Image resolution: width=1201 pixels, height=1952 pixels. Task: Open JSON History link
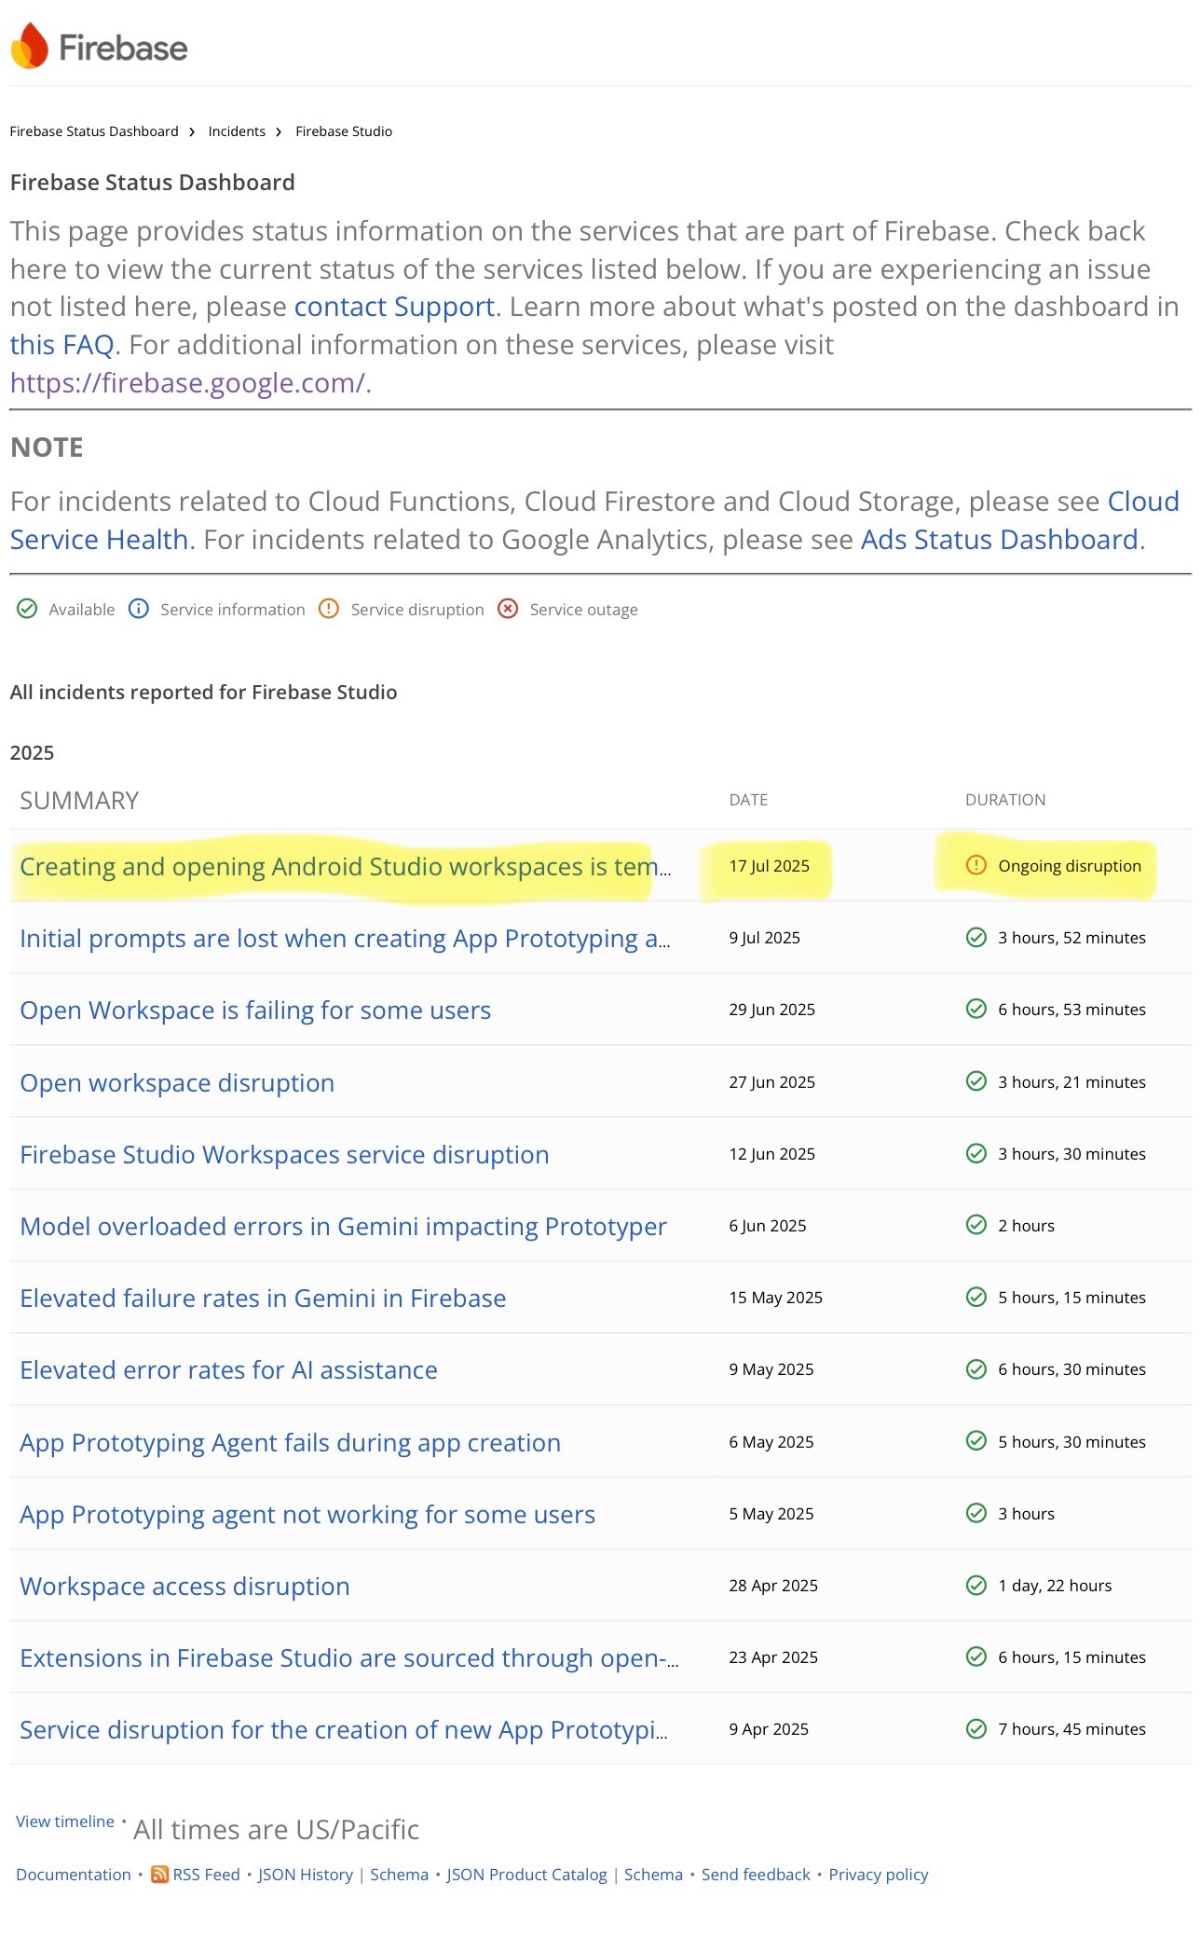(306, 1875)
